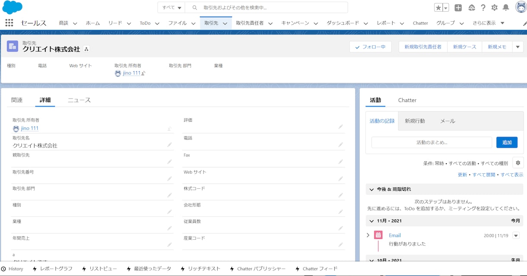This screenshot has width=527, height=276.
Task: Click the 新規ケース button
Action: pos(464,47)
